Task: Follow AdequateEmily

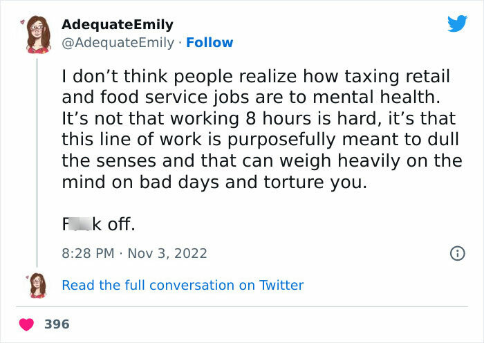Action: click(x=210, y=43)
